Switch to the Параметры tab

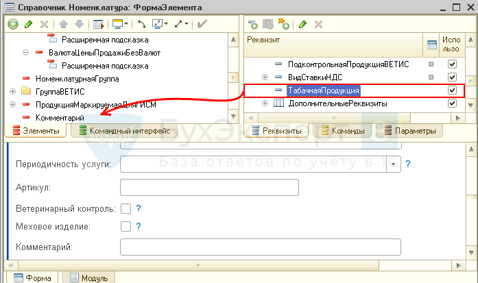pos(410,131)
